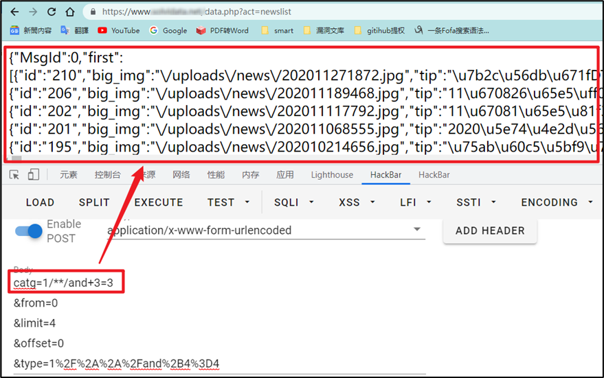Viewport: 604px width, 378px height.
Task: Click the LOAD button in HackBar
Action: [40, 202]
